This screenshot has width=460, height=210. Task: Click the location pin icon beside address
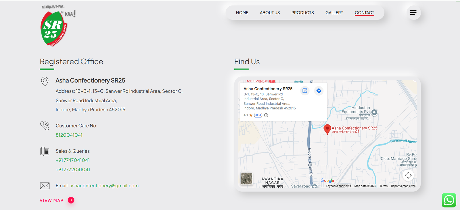(x=45, y=81)
